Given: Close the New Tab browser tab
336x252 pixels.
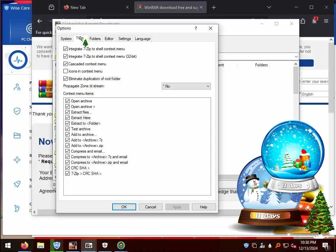Looking at the screenshot, I should (127, 7).
